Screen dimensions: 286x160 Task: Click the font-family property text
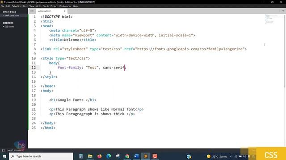pyautogui.click(x=69, y=68)
